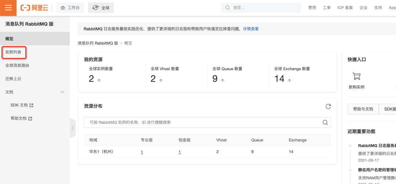Image resolution: width=396 pixels, height=184 pixels.
Task: Click the 新购实例 label
Action: click(x=357, y=87)
